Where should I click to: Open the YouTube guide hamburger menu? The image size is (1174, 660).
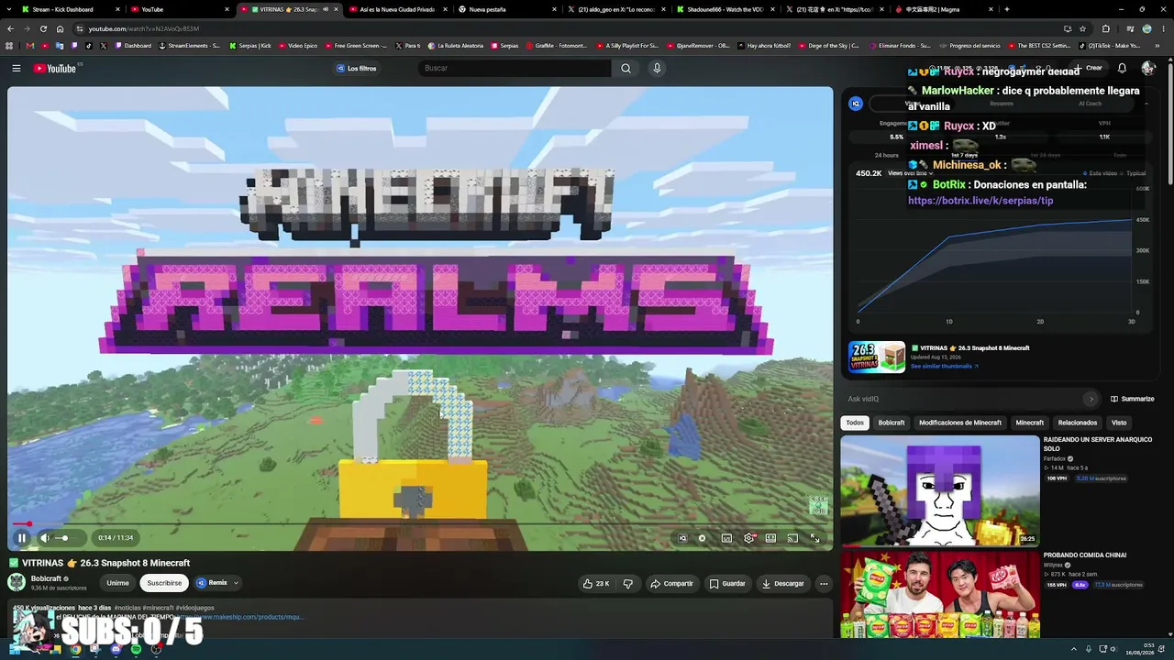17,68
